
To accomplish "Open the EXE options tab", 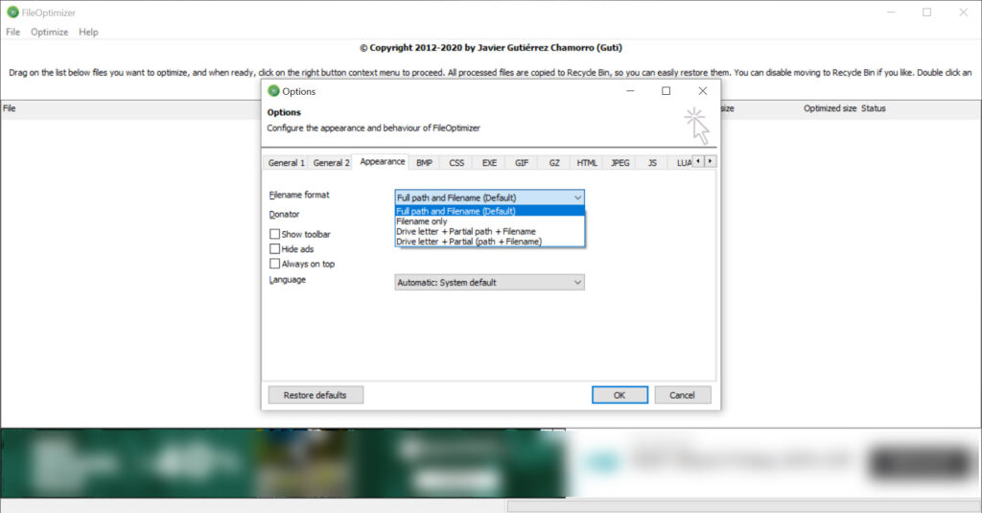I will (489, 163).
